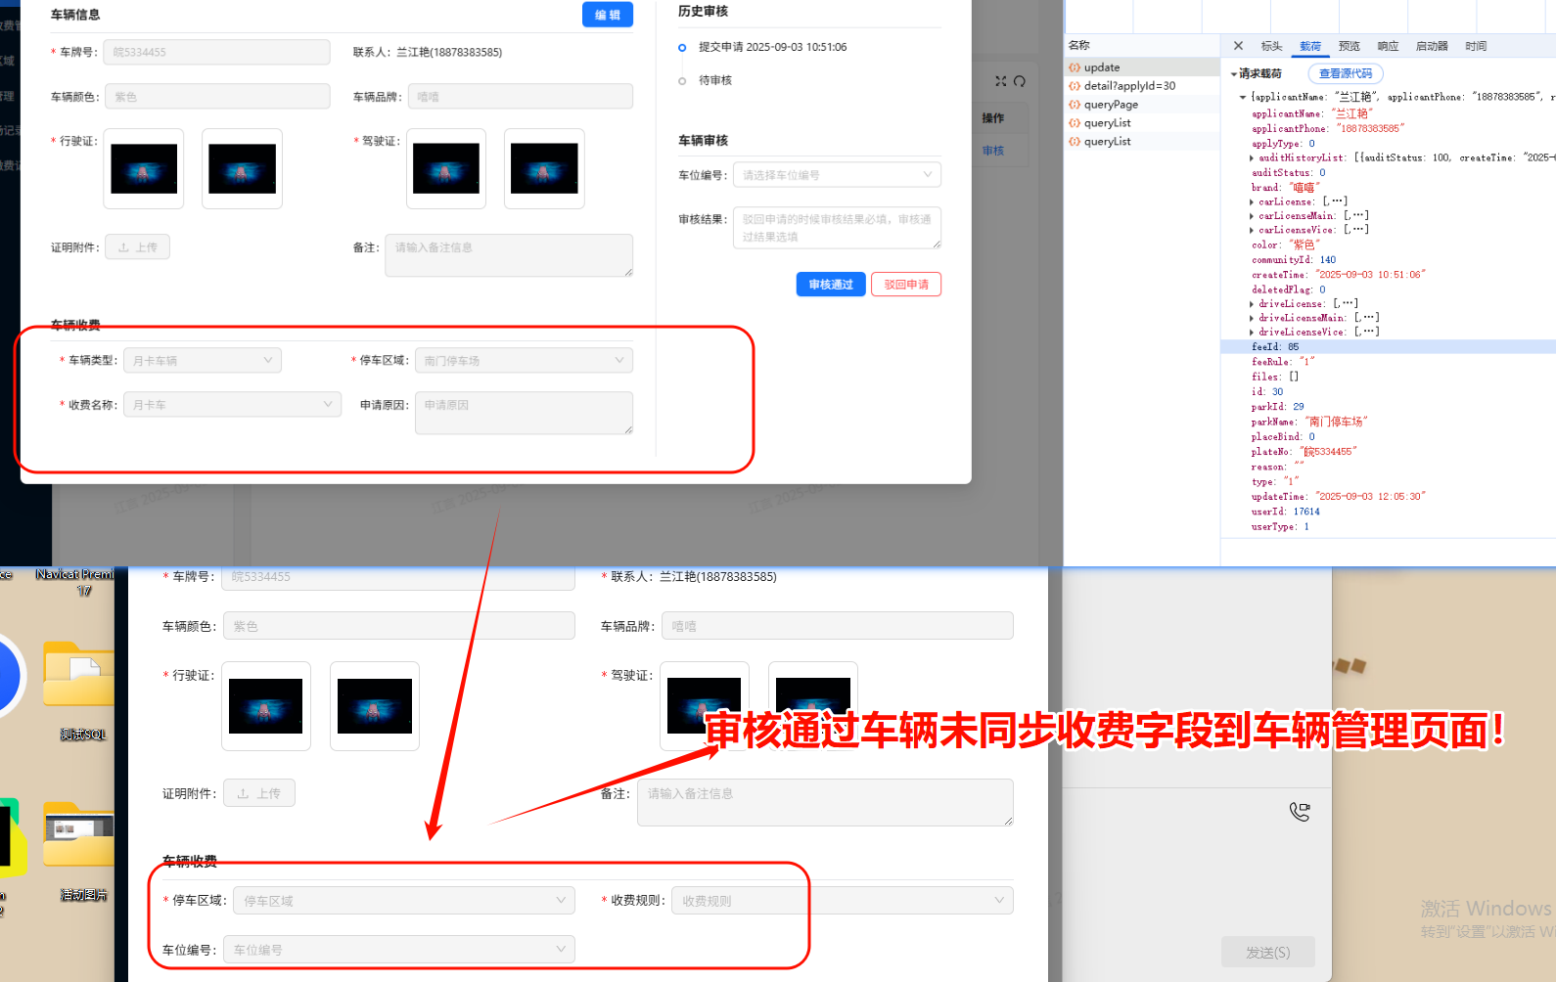Click the 申请原因 textarea
Screen dimensions: 1556x982
(x=524, y=413)
